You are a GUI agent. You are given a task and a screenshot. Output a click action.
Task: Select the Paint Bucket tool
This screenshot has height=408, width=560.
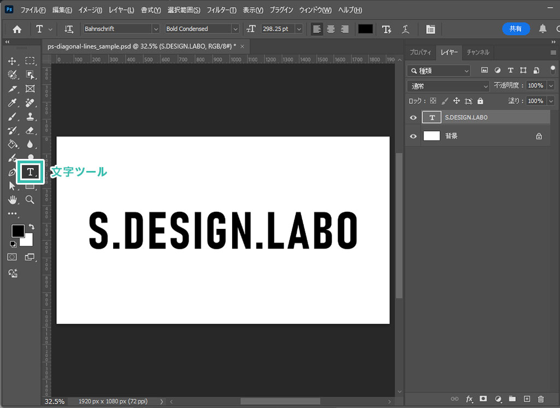tap(12, 144)
